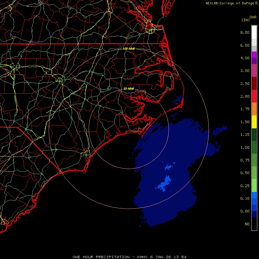This screenshot has height=259, width=259.
Task: Click the dark green 1.25 inch legend swatch
Action: pyautogui.click(x=254, y=134)
